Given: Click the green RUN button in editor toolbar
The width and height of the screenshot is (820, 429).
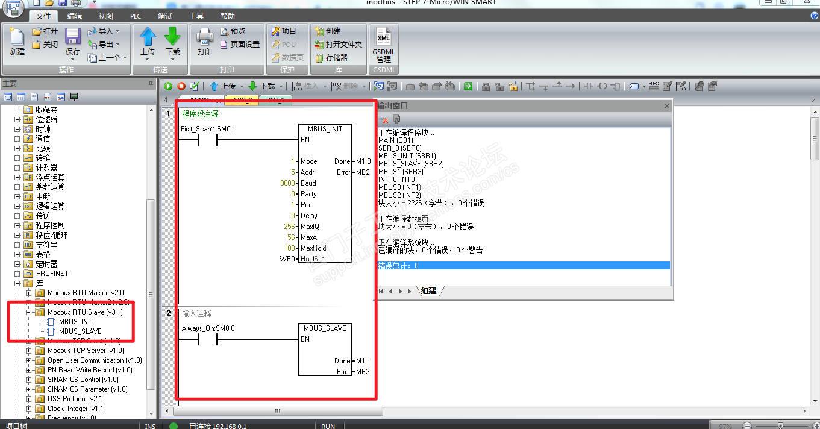Looking at the screenshot, I should tap(168, 87).
